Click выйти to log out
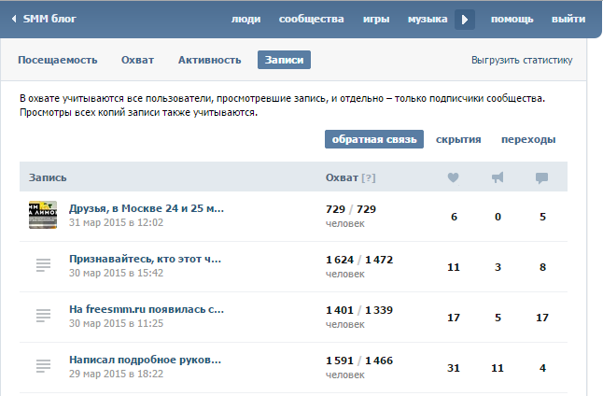This screenshot has height=396, width=603. (568, 19)
